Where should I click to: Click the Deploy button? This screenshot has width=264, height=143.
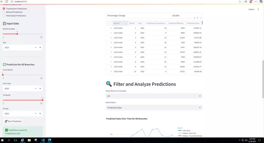point(251,9)
